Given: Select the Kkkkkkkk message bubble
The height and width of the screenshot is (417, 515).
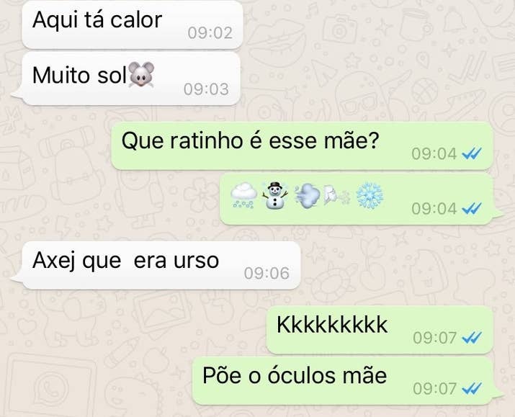Looking at the screenshot, I should pyautogui.click(x=380, y=330).
